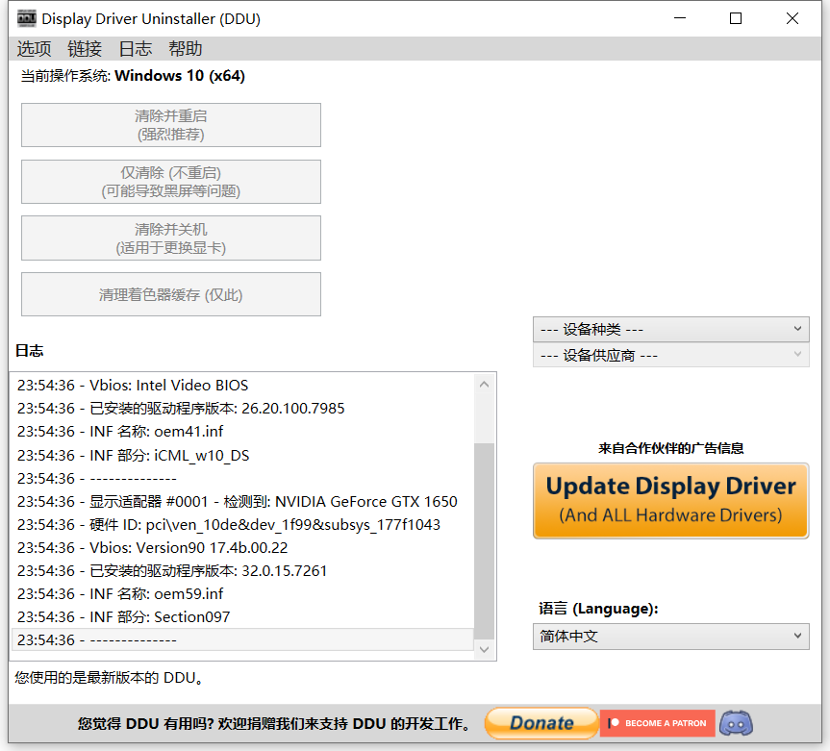The height and width of the screenshot is (751, 830).
Task: Click the log scrollbar up arrow
Action: (485, 385)
